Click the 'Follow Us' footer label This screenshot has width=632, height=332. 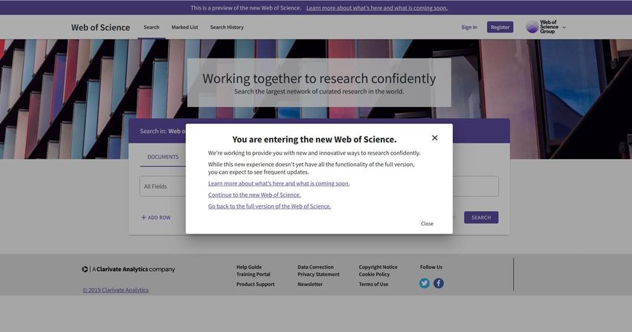pyautogui.click(x=431, y=267)
